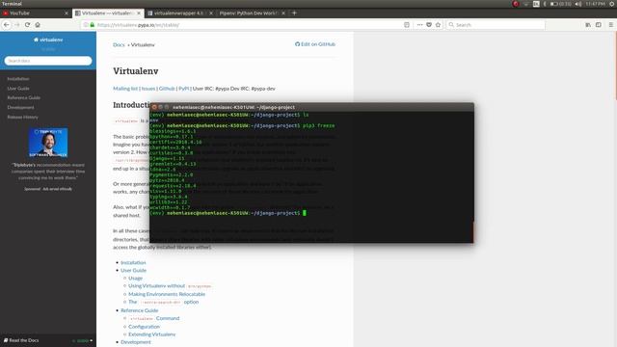Screen dimensions: 617x347
Task: Click the Usage contents link
Action: coord(135,279)
